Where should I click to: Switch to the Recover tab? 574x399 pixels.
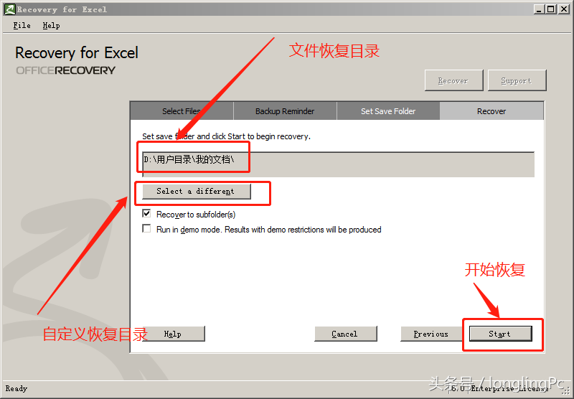point(491,111)
